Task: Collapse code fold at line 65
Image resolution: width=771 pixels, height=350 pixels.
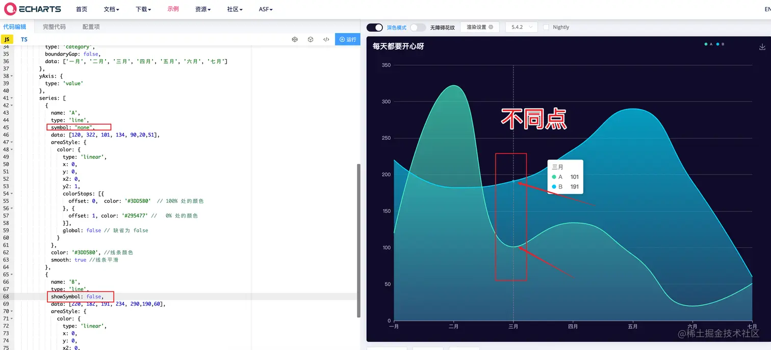Action: [x=12, y=274]
